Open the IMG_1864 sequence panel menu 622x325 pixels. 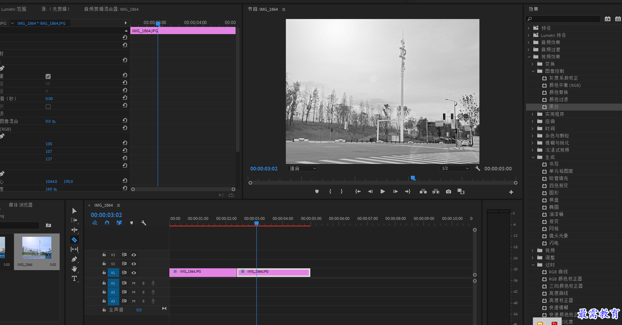point(119,205)
